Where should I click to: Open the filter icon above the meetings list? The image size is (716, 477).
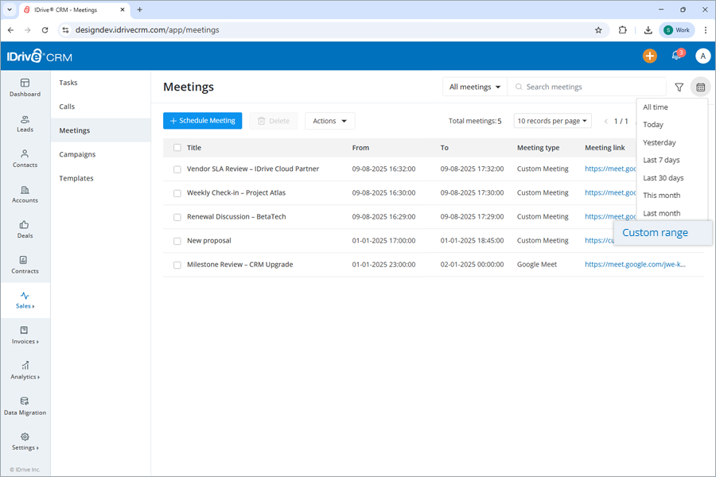679,87
